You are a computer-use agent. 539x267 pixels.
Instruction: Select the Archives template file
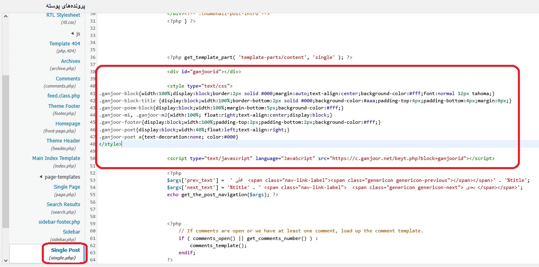70,61
